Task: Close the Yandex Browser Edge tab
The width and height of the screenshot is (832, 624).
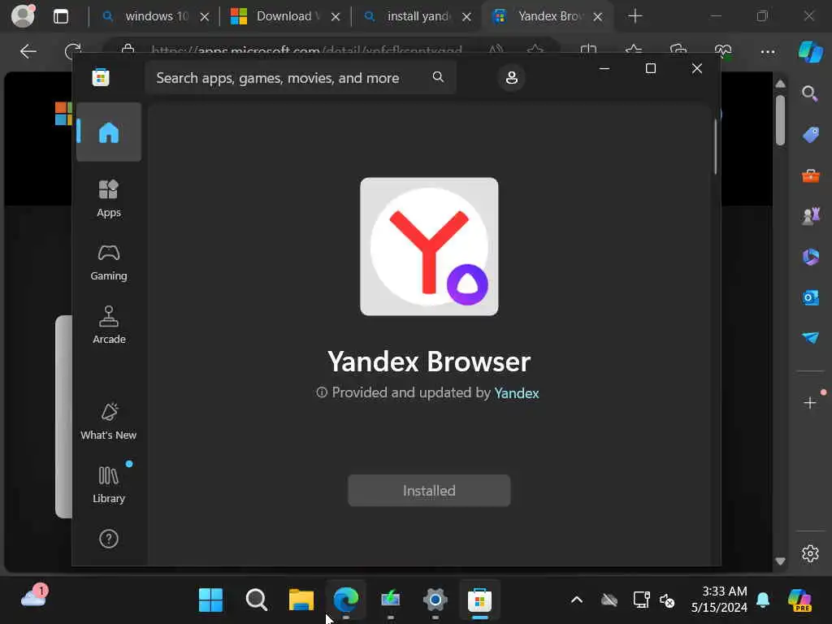Action: click(x=597, y=17)
